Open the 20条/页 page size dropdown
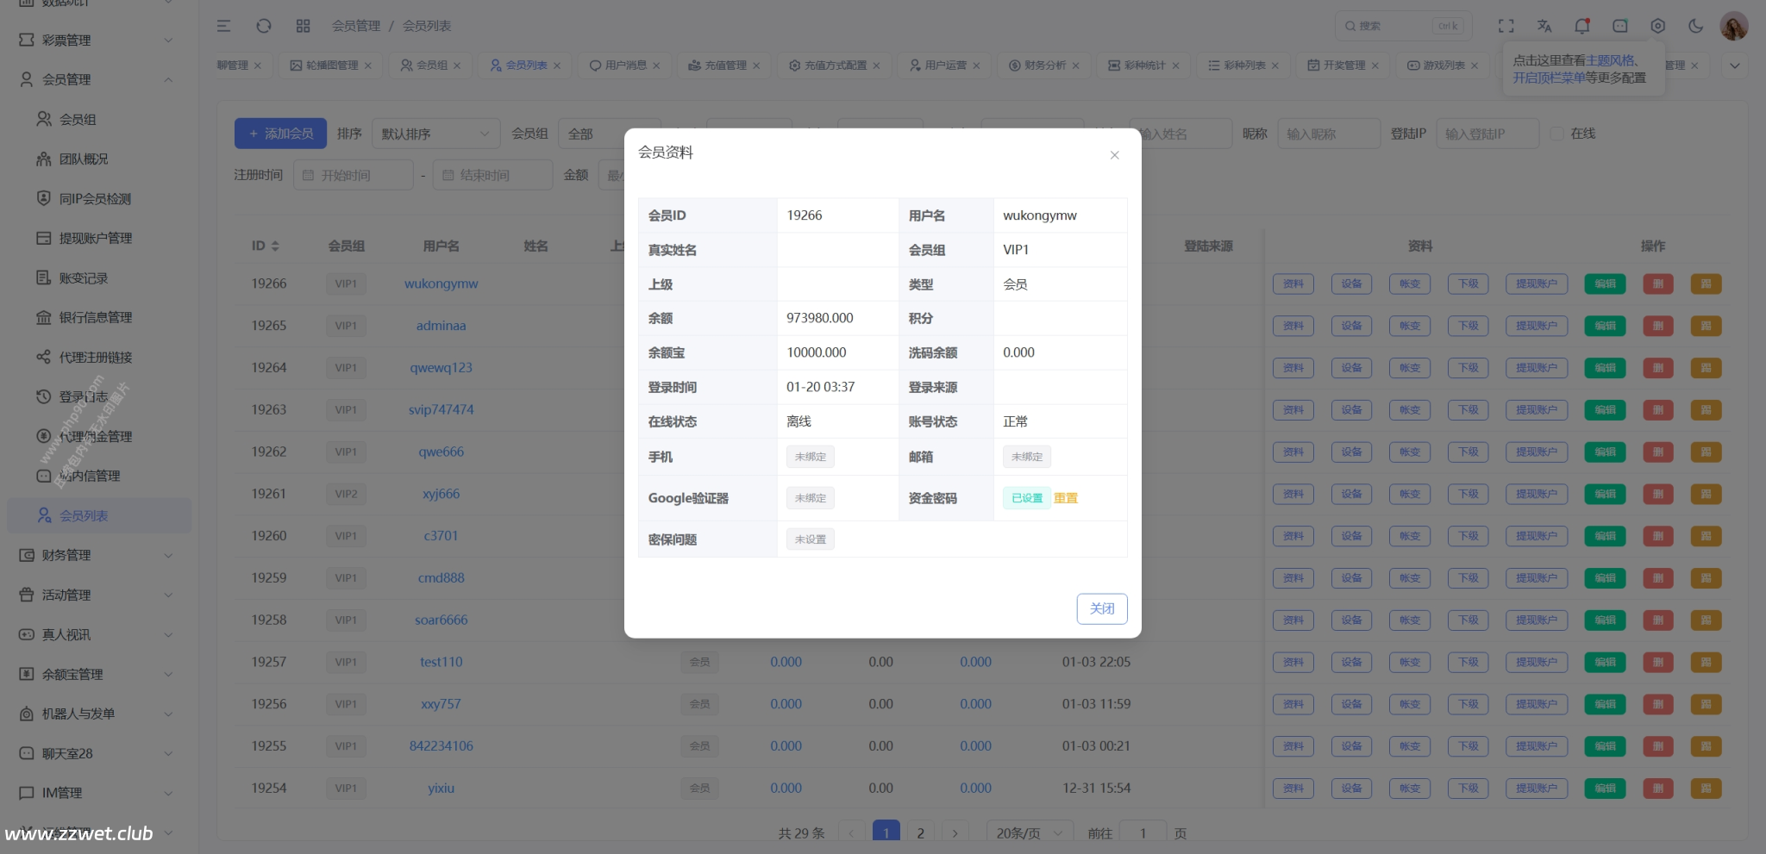This screenshot has height=854, width=1766. 1030,833
